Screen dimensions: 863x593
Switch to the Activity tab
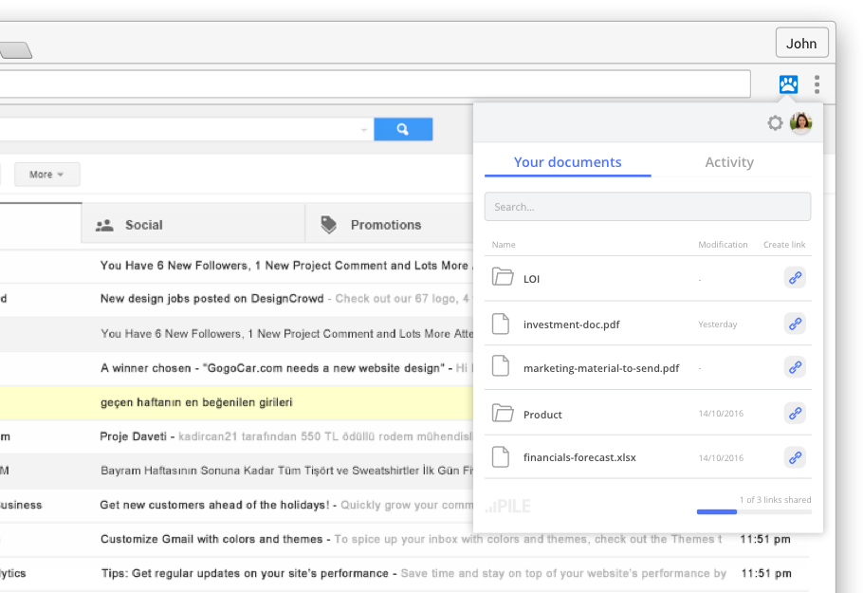[x=729, y=162]
